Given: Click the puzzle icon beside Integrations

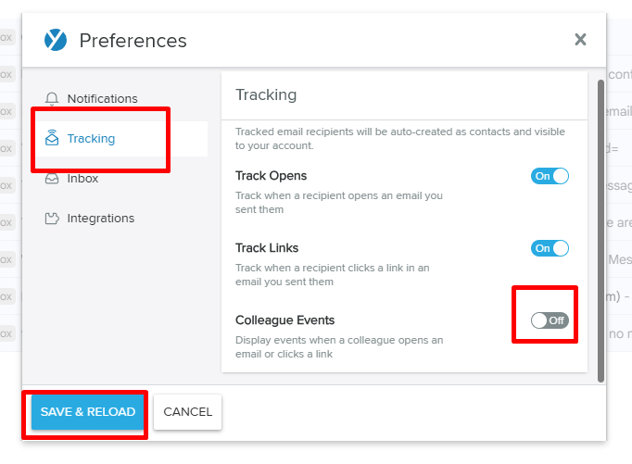Looking at the screenshot, I should [52, 219].
